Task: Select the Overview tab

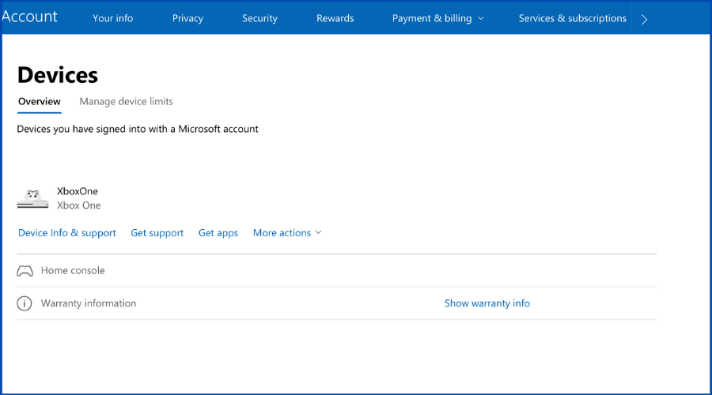Action: tap(40, 101)
